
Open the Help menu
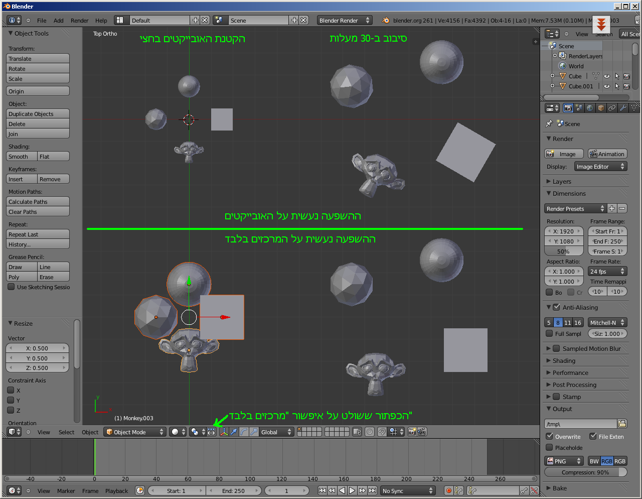(x=101, y=21)
